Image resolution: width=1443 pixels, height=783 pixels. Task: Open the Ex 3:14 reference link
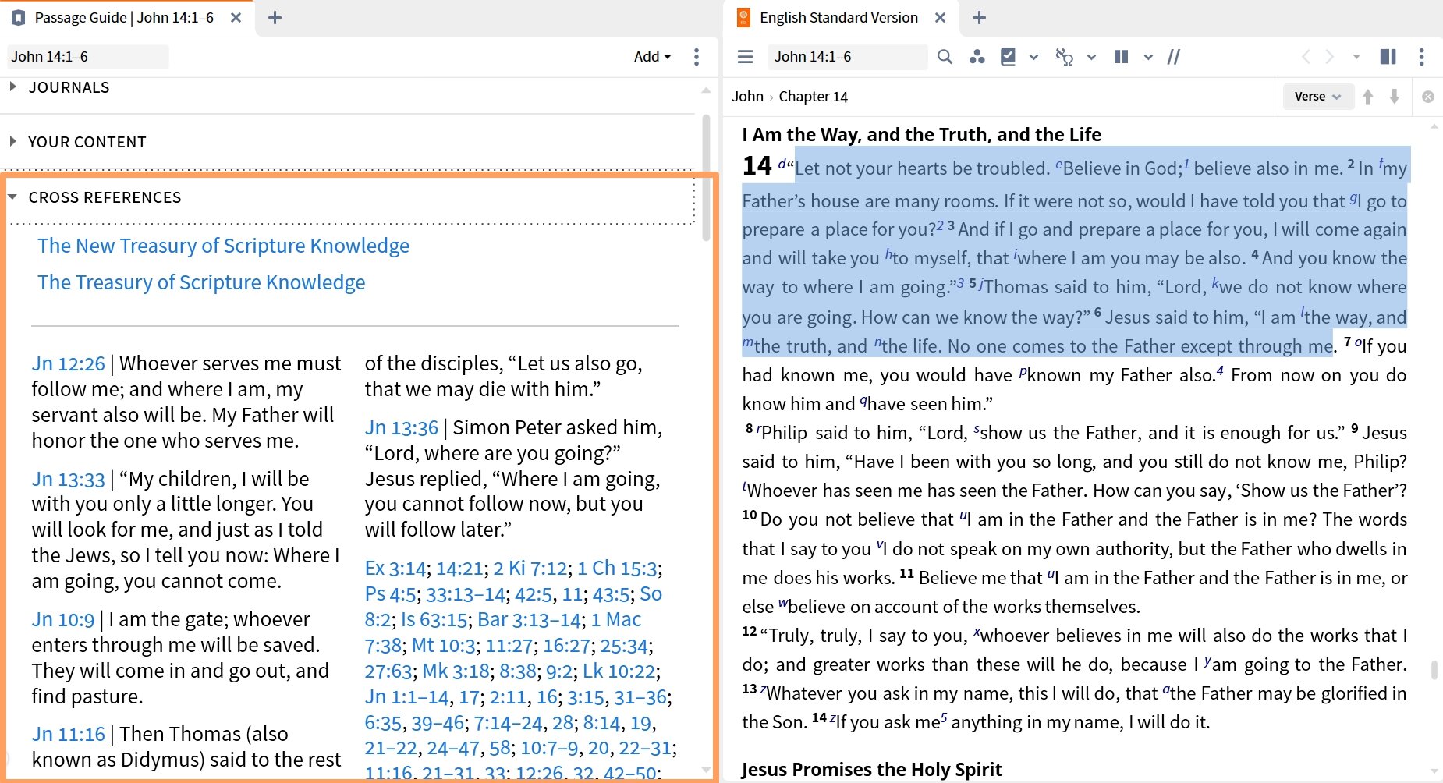[x=395, y=569]
